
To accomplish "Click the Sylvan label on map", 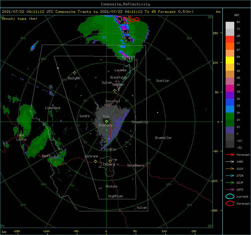I will tap(107, 82).
